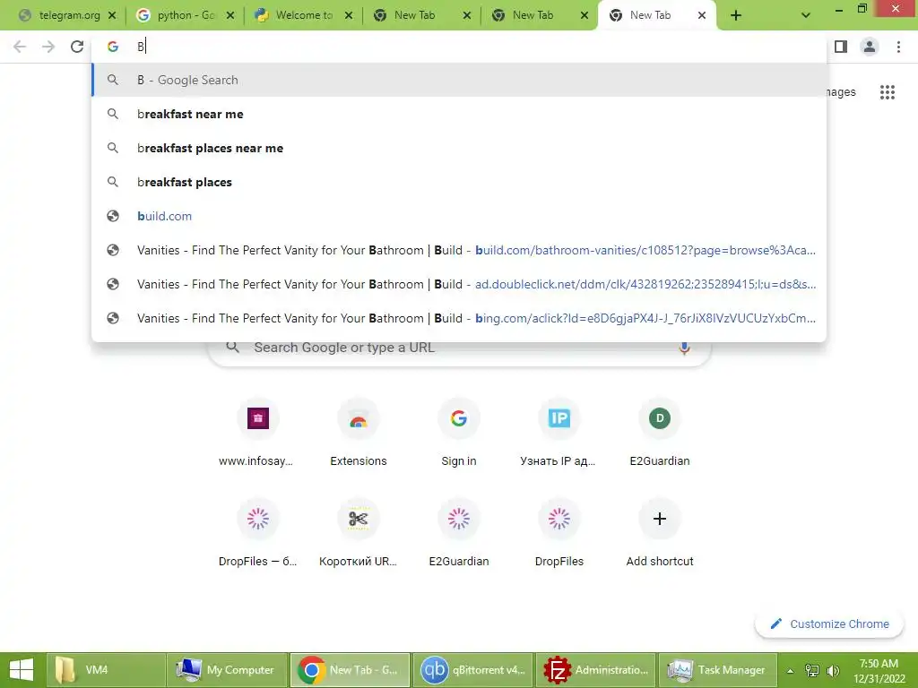Screen dimensions: 918x688
Task: Open the Google apps grid icon
Action: tap(888, 92)
